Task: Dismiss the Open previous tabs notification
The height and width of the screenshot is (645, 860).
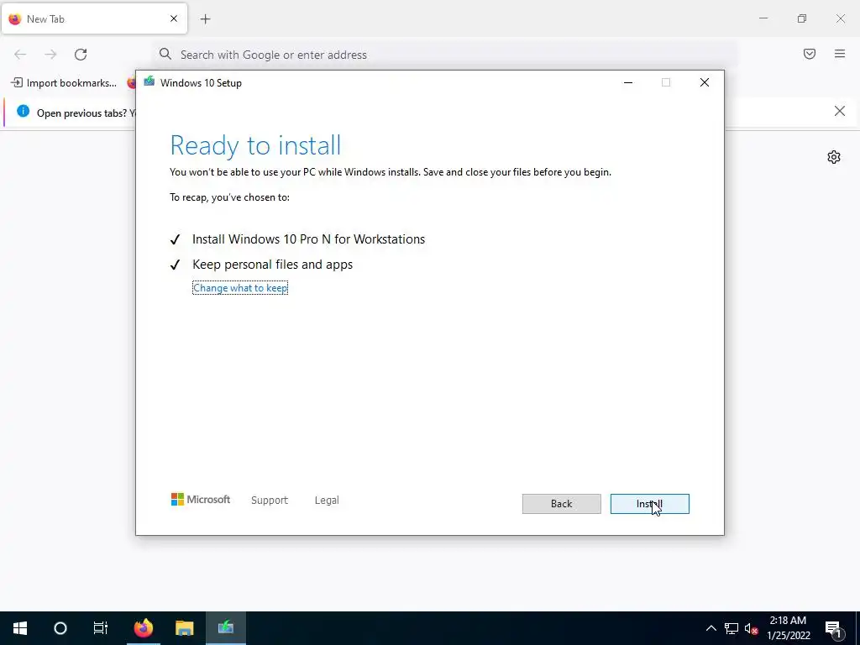Action: click(x=839, y=111)
